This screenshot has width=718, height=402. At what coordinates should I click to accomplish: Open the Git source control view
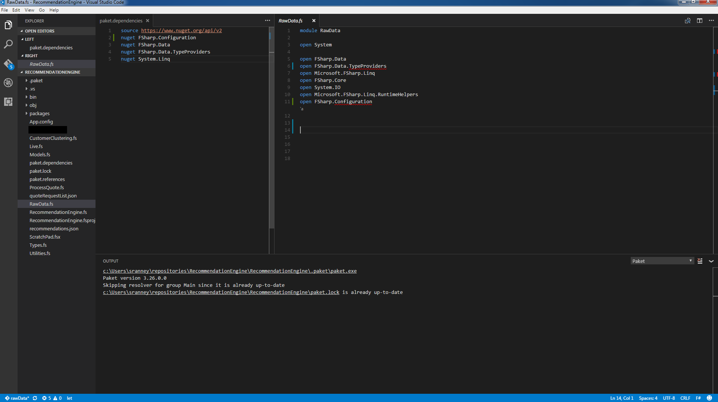click(8, 64)
